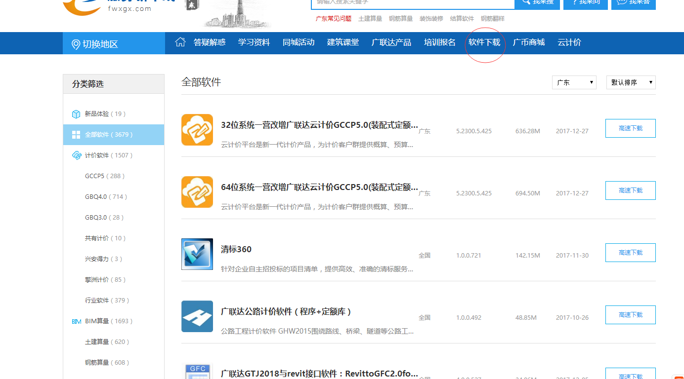The image size is (684, 379).
Task: Click 高速下载 for 64位系统 GCCP5.0
Action: (x=631, y=190)
